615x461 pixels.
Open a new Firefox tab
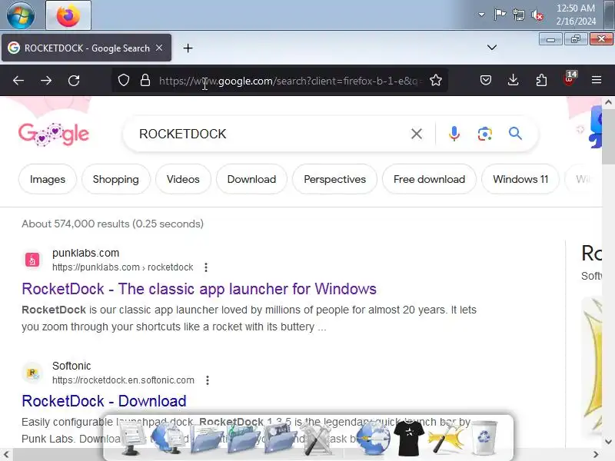188,48
